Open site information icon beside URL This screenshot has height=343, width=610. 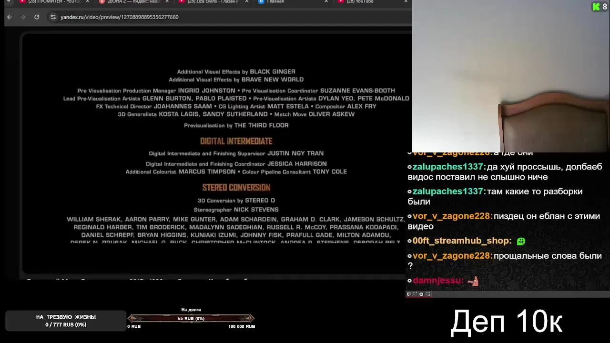tap(53, 17)
